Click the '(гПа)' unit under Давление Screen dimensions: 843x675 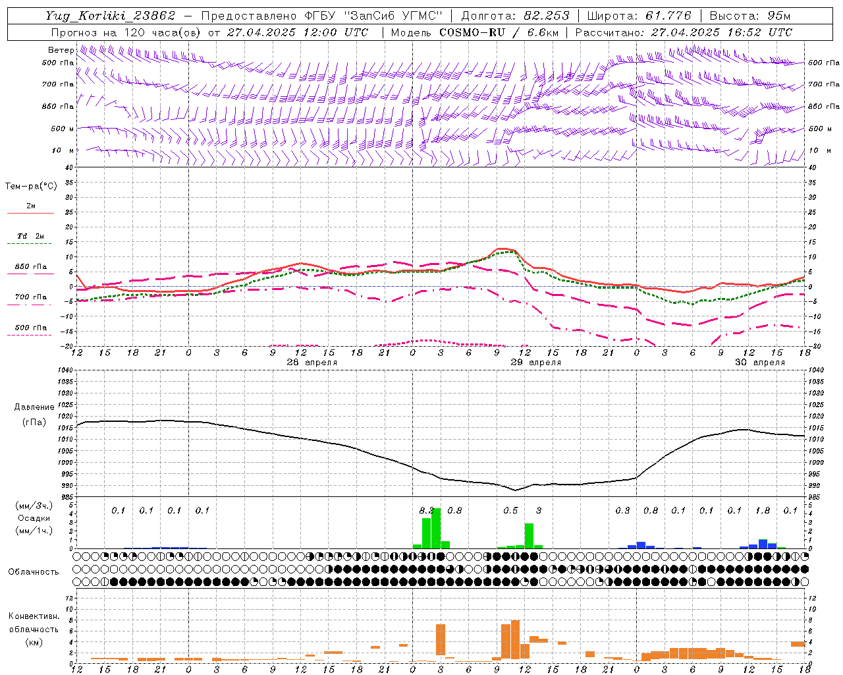(34, 423)
